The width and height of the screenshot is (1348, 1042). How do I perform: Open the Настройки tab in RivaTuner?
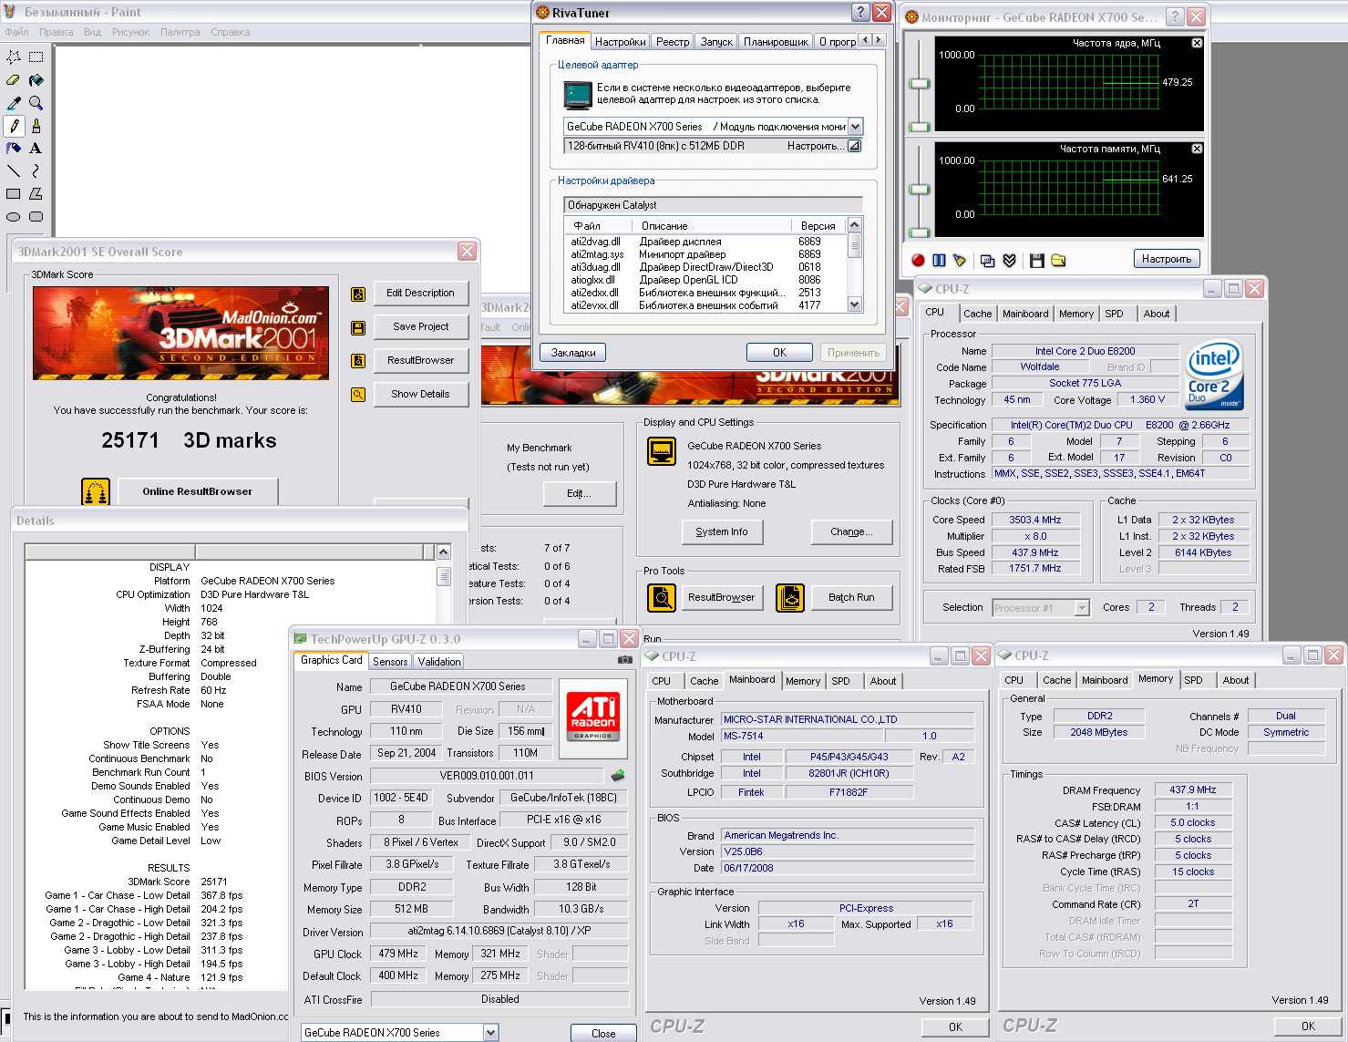point(620,42)
